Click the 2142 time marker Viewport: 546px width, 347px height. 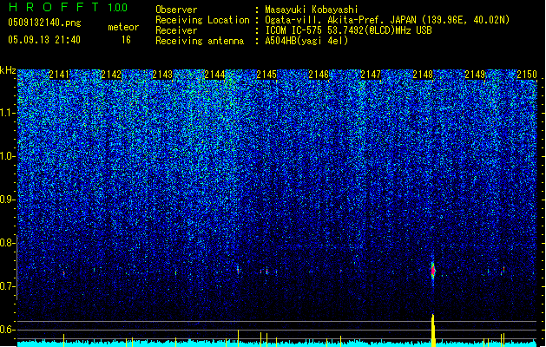(111, 75)
